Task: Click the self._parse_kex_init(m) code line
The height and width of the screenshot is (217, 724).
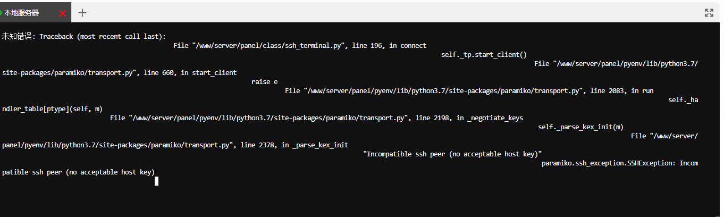Action: (x=580, y=127)
